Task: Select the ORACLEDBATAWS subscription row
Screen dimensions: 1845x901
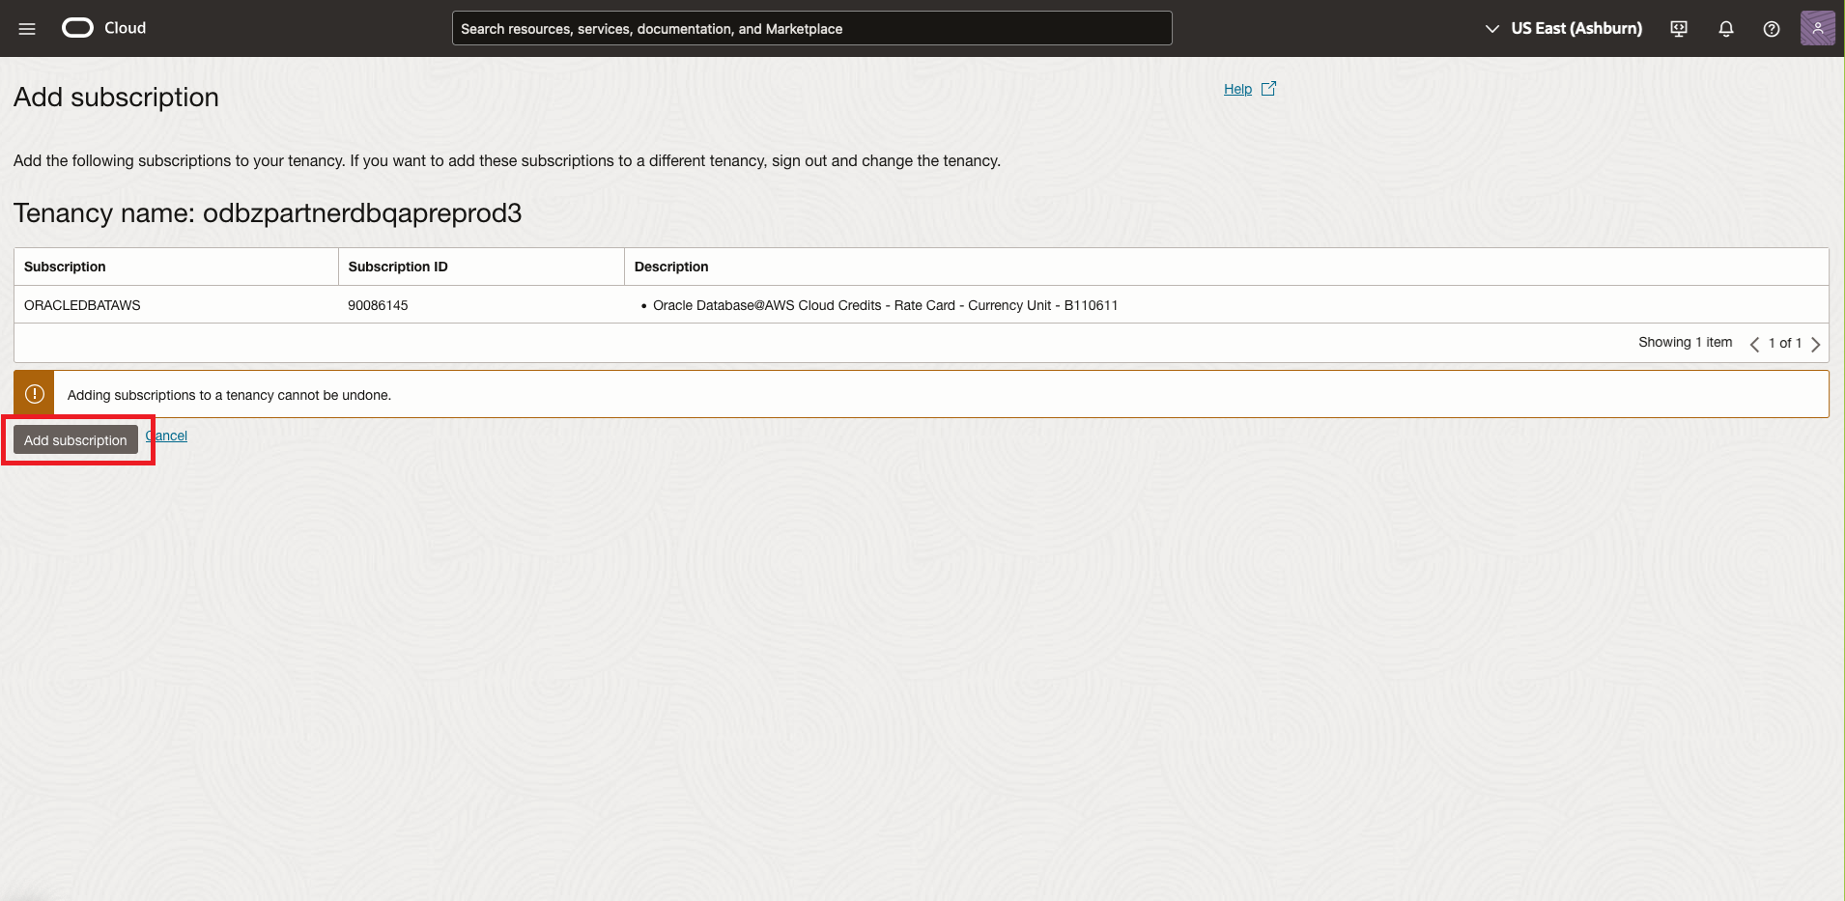Action: pyautogui.click(x=82, y=305)
